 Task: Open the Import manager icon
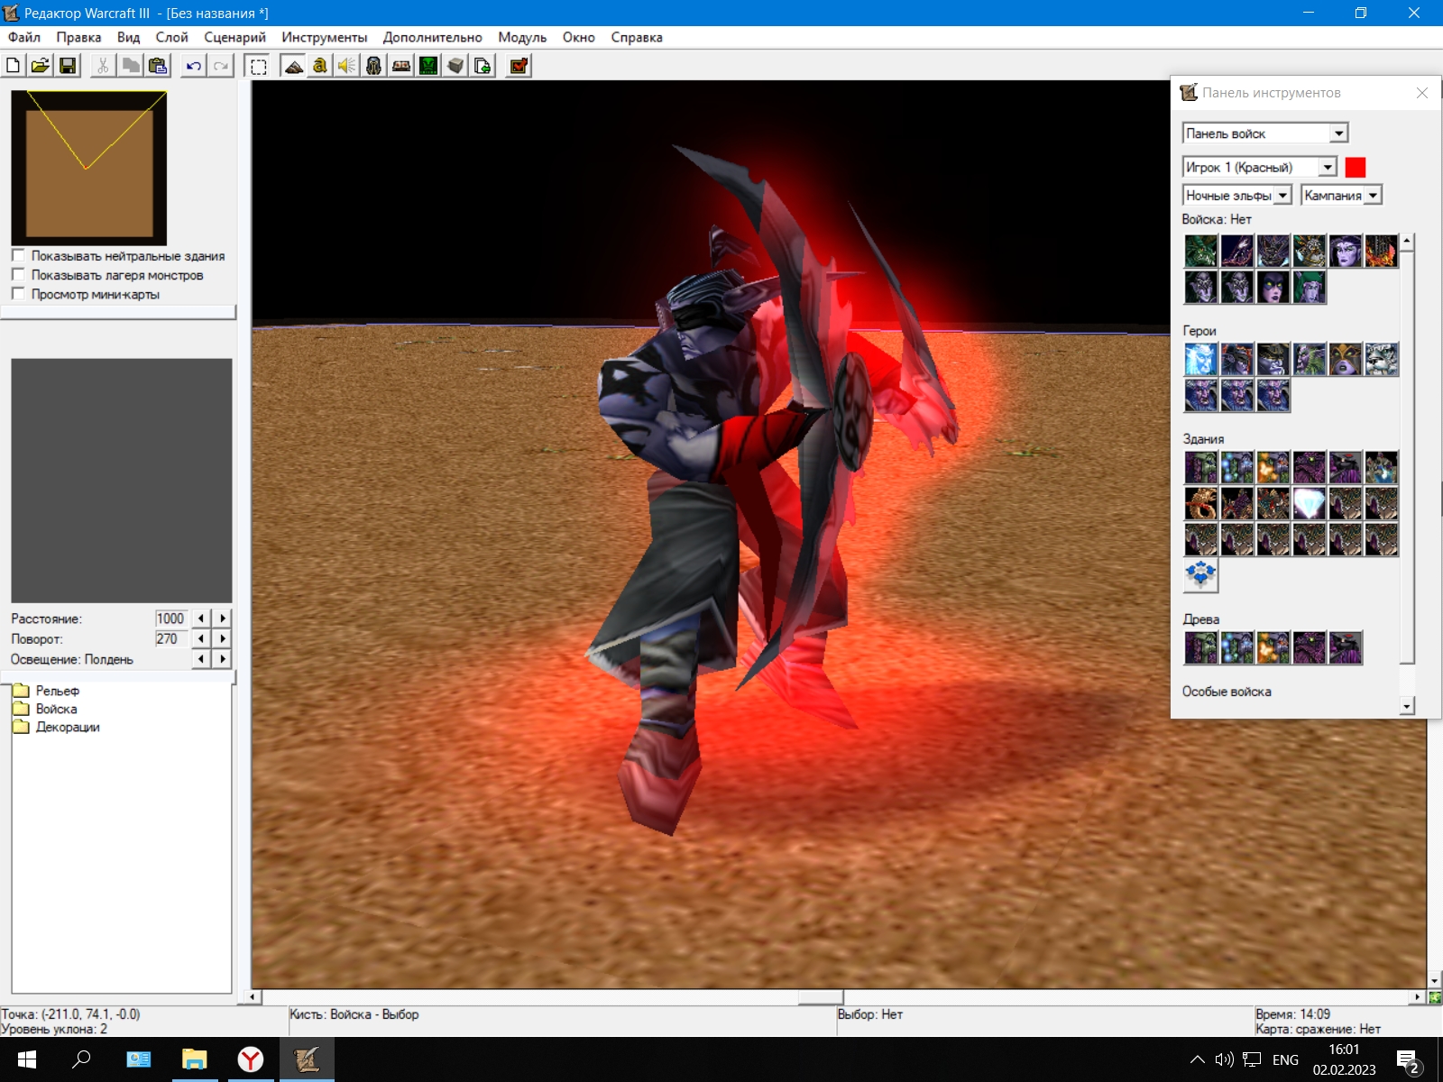tap(483, 66)
